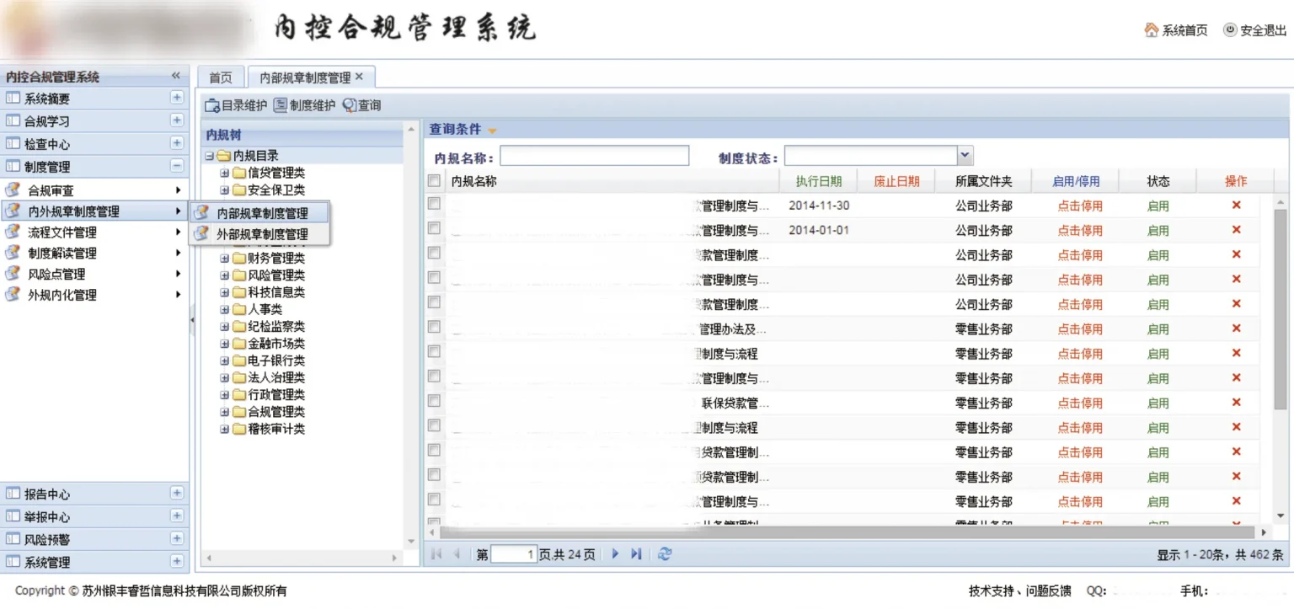
Task: Type in the 内规名称 search field
Action: (x=594, y=157)
